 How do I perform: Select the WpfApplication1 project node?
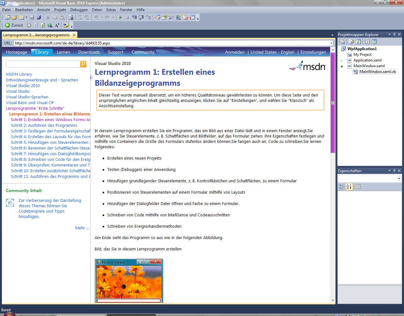point(362,49)
